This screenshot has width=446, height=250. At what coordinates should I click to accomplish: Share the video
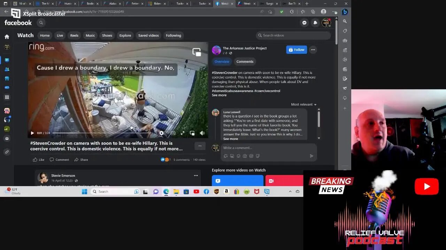pos(81,160)
